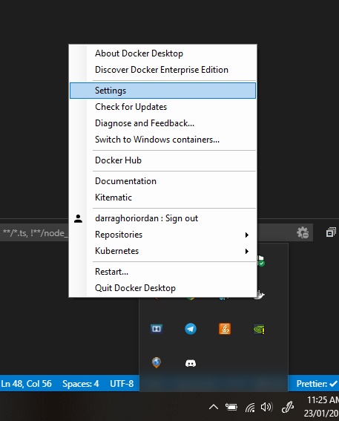The height and width of the screenshot is (421, 339).
Task: Choose Check for Updates
Action: click(x=162, y=107)
